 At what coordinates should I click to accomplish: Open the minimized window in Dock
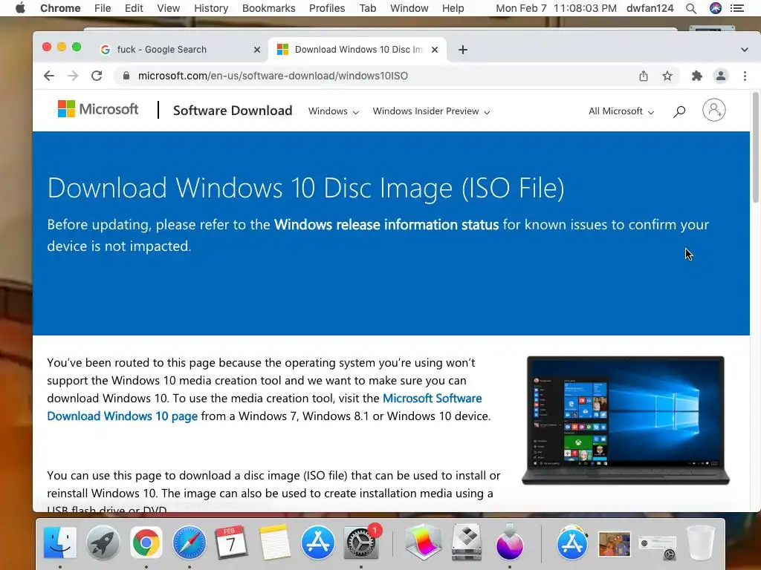(657, 547)
